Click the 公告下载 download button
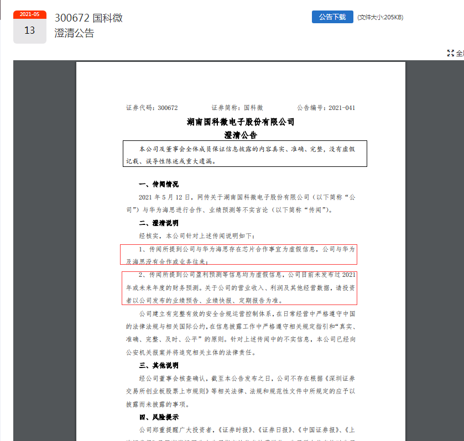The width and height of the screenshot is (464, 441). point(332,17)
